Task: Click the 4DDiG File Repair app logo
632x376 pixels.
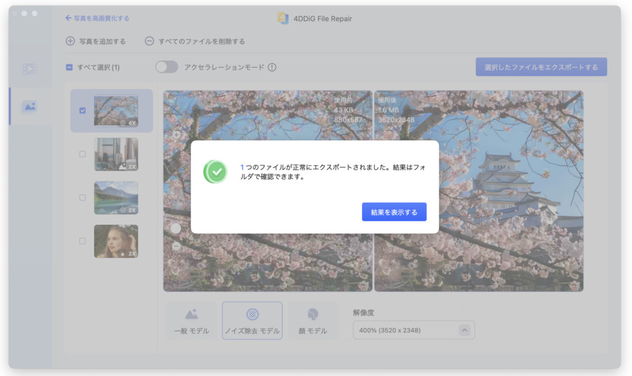Action: [283, 18]
